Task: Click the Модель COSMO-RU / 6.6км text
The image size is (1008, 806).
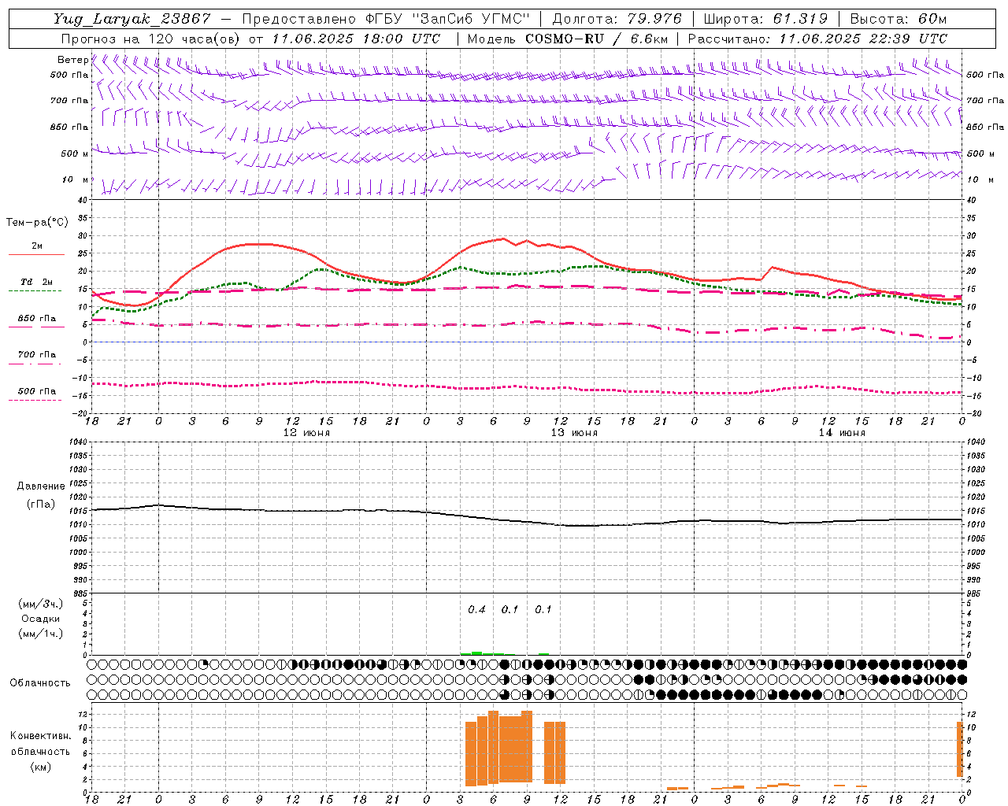Action: click(x=568, y=39)
